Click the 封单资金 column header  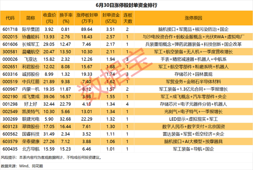pos(111,18)
